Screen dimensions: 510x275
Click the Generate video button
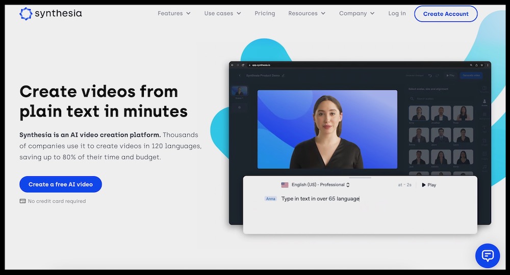pyautogui.click(x=471, y=75)
